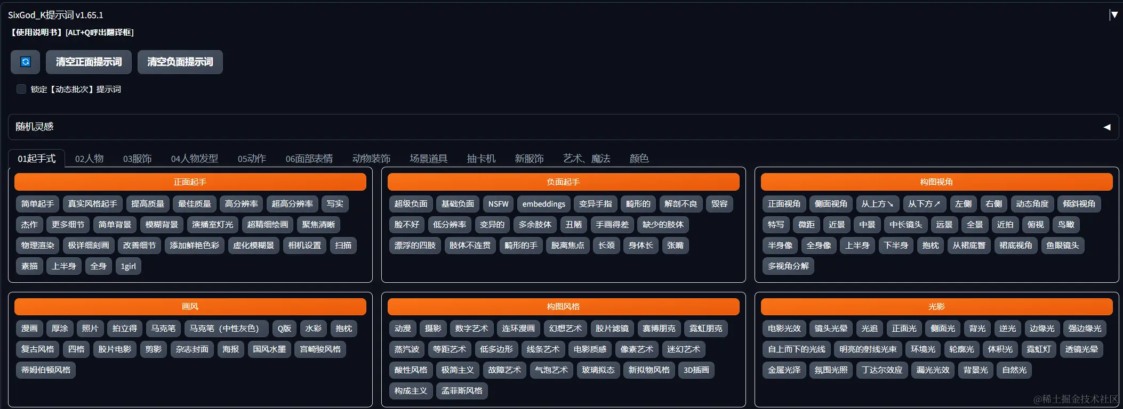1123x409 pixels.
Task: Switch to the 02人物 tab
Action: (89, 158)
